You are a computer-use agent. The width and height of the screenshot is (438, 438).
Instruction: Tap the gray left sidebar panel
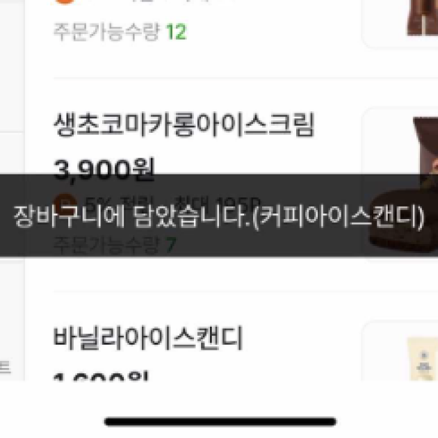pyautogui.click(x=13, y=190)
